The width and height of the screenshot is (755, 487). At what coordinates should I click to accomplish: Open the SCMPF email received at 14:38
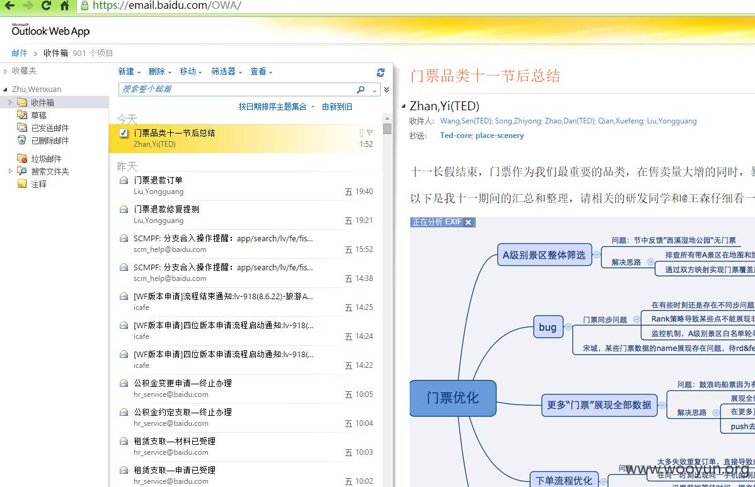click(x=246, y=272)
